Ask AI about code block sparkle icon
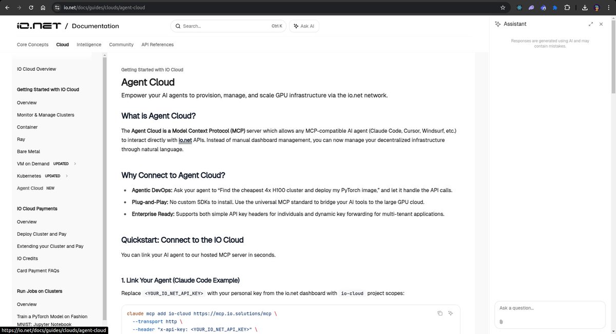The width and height of the screenshot is (616, 334). coord(450,313)
